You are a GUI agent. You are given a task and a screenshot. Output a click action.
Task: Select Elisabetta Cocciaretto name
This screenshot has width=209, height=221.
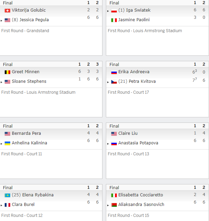[141, 195]
